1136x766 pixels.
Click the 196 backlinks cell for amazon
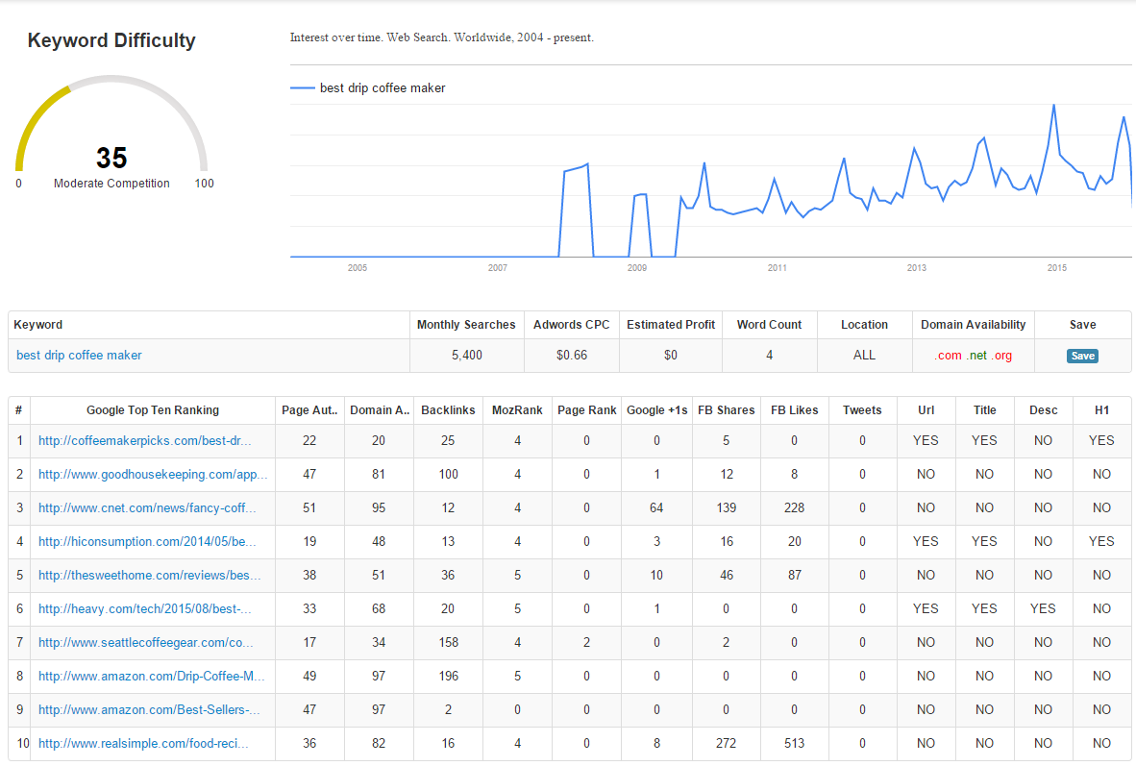(x=449, y=676)
